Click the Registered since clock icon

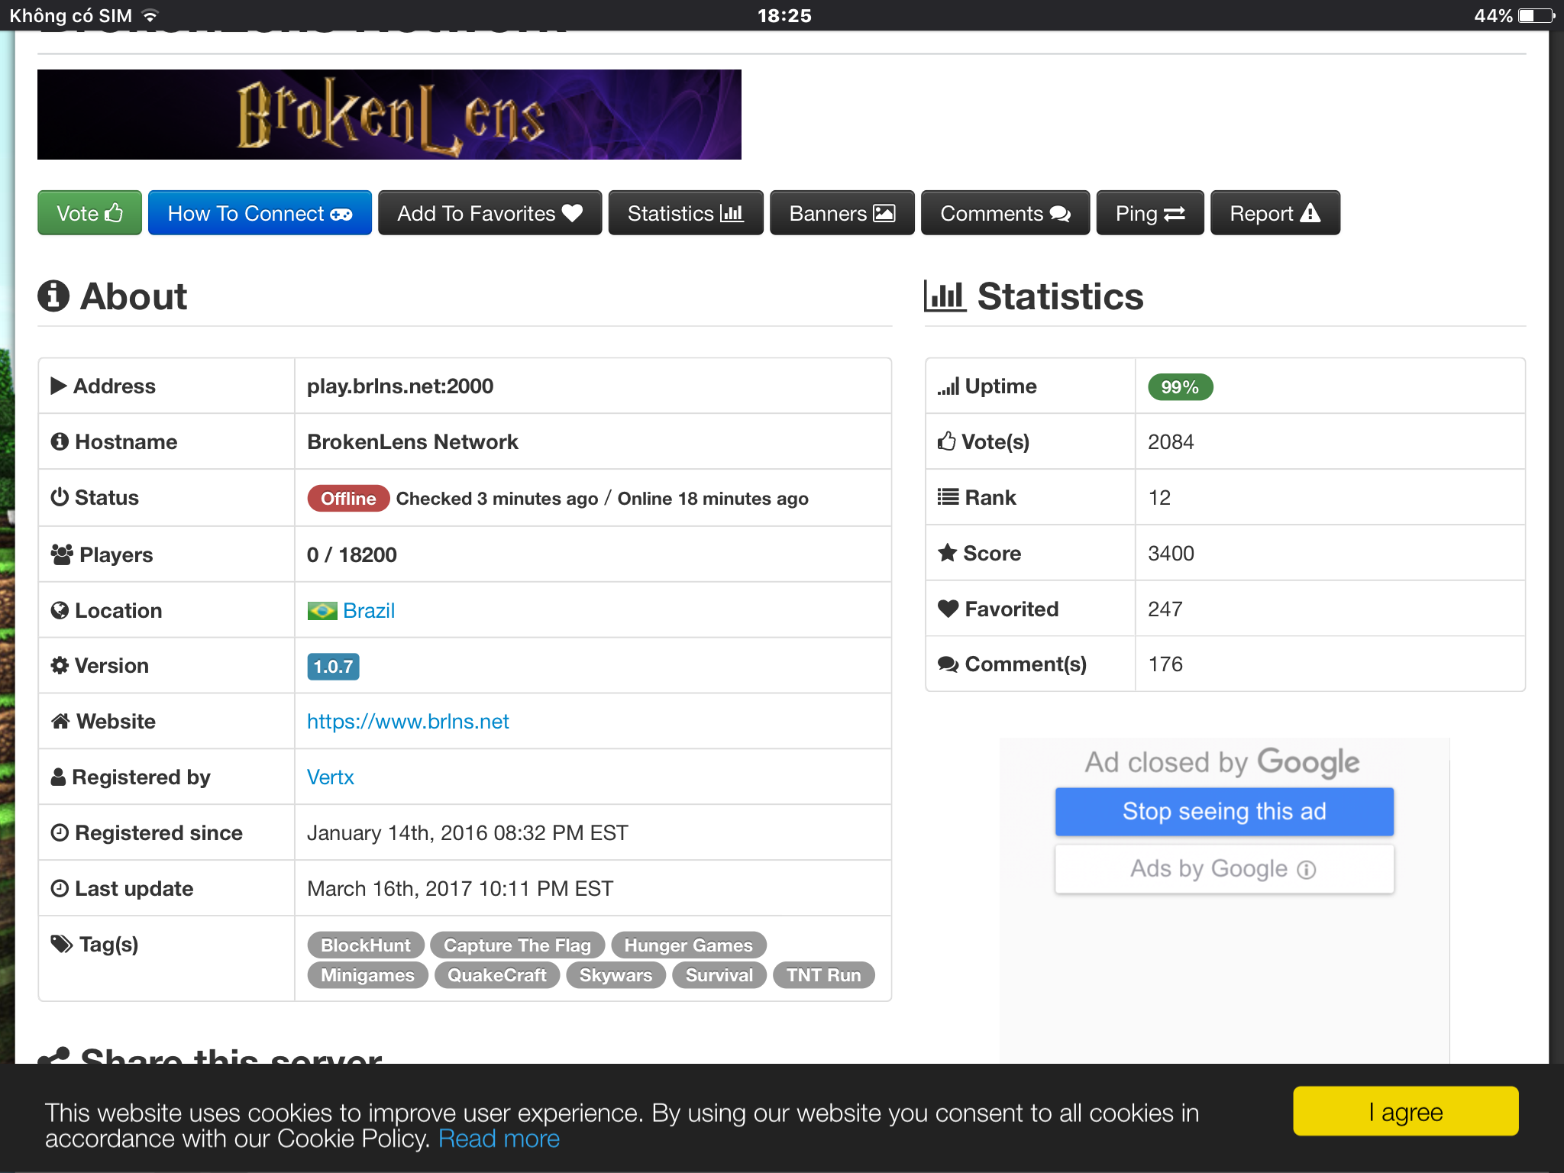(x=60, y=832)
